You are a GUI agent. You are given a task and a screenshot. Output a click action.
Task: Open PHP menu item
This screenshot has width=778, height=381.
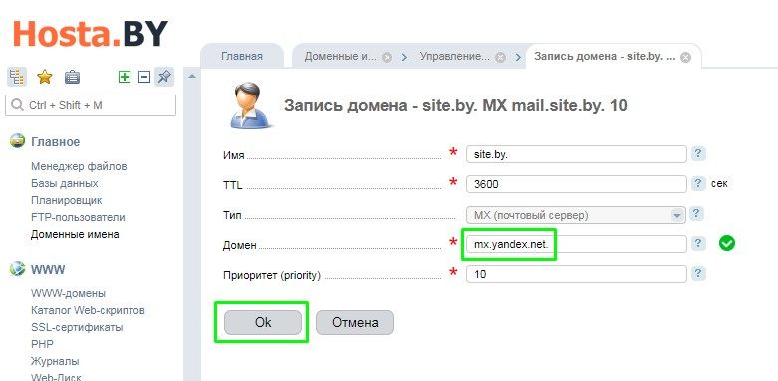(42, 344)
